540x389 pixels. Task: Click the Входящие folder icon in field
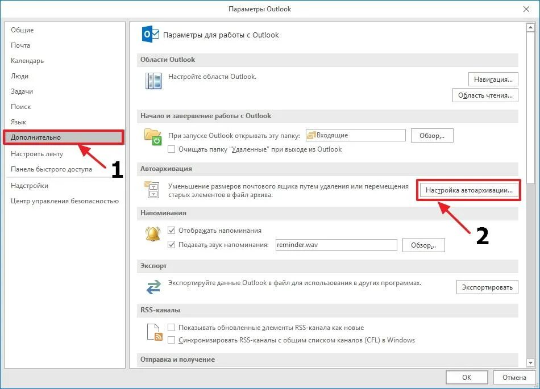click(311, 135)
